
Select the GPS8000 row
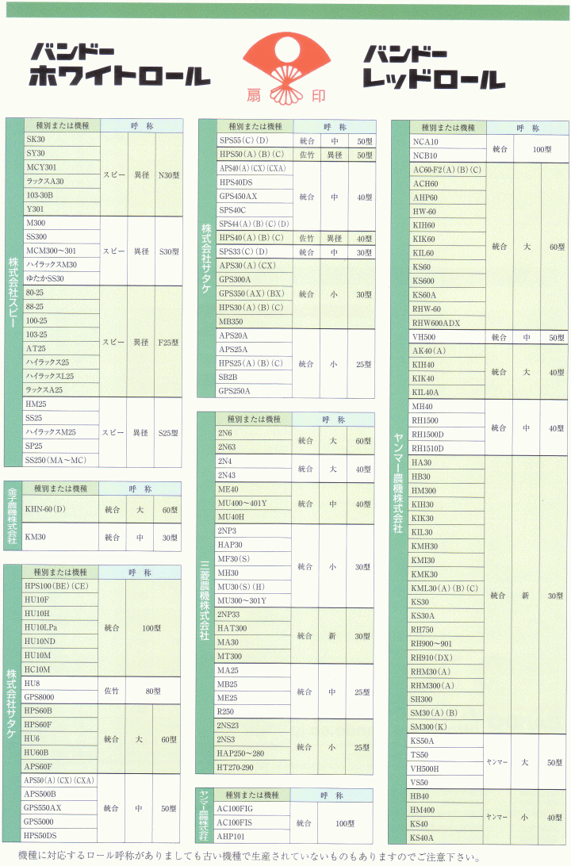coord(59,697)
